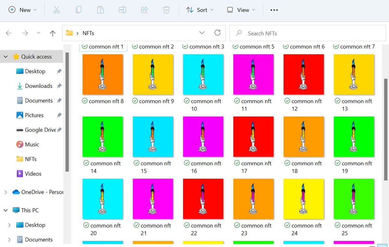Click the 'common nft 1' file name
Screen dimensions: 389x247
[106, 47]
